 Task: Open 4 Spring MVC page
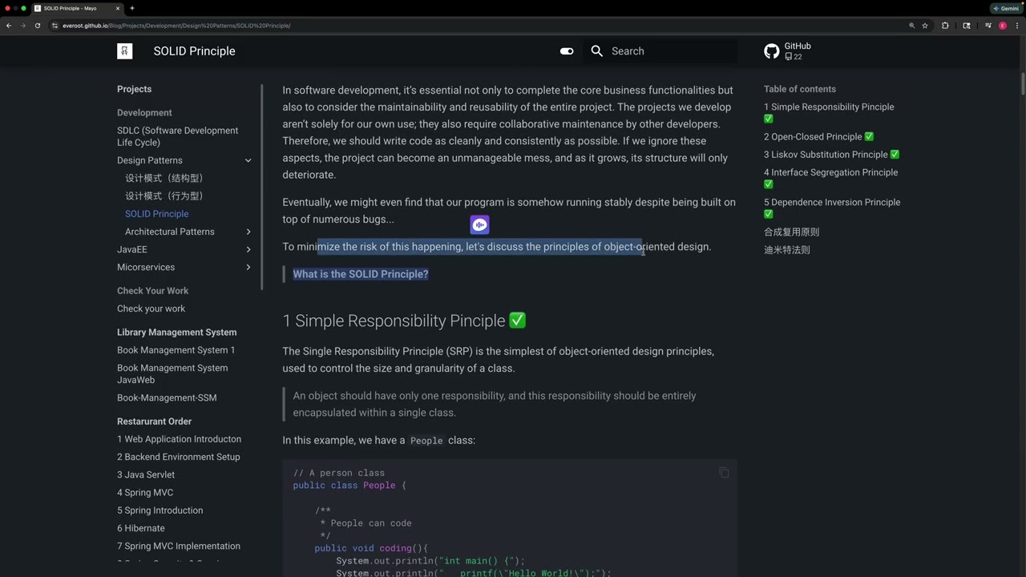[x=145, y=493]
